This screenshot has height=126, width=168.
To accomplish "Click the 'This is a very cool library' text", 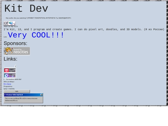I will point(21,100).
